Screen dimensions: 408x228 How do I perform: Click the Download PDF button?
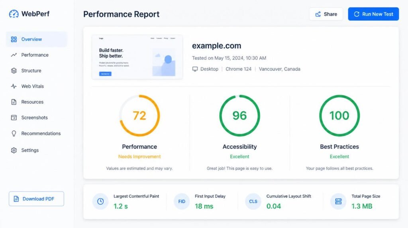point(36,199)
